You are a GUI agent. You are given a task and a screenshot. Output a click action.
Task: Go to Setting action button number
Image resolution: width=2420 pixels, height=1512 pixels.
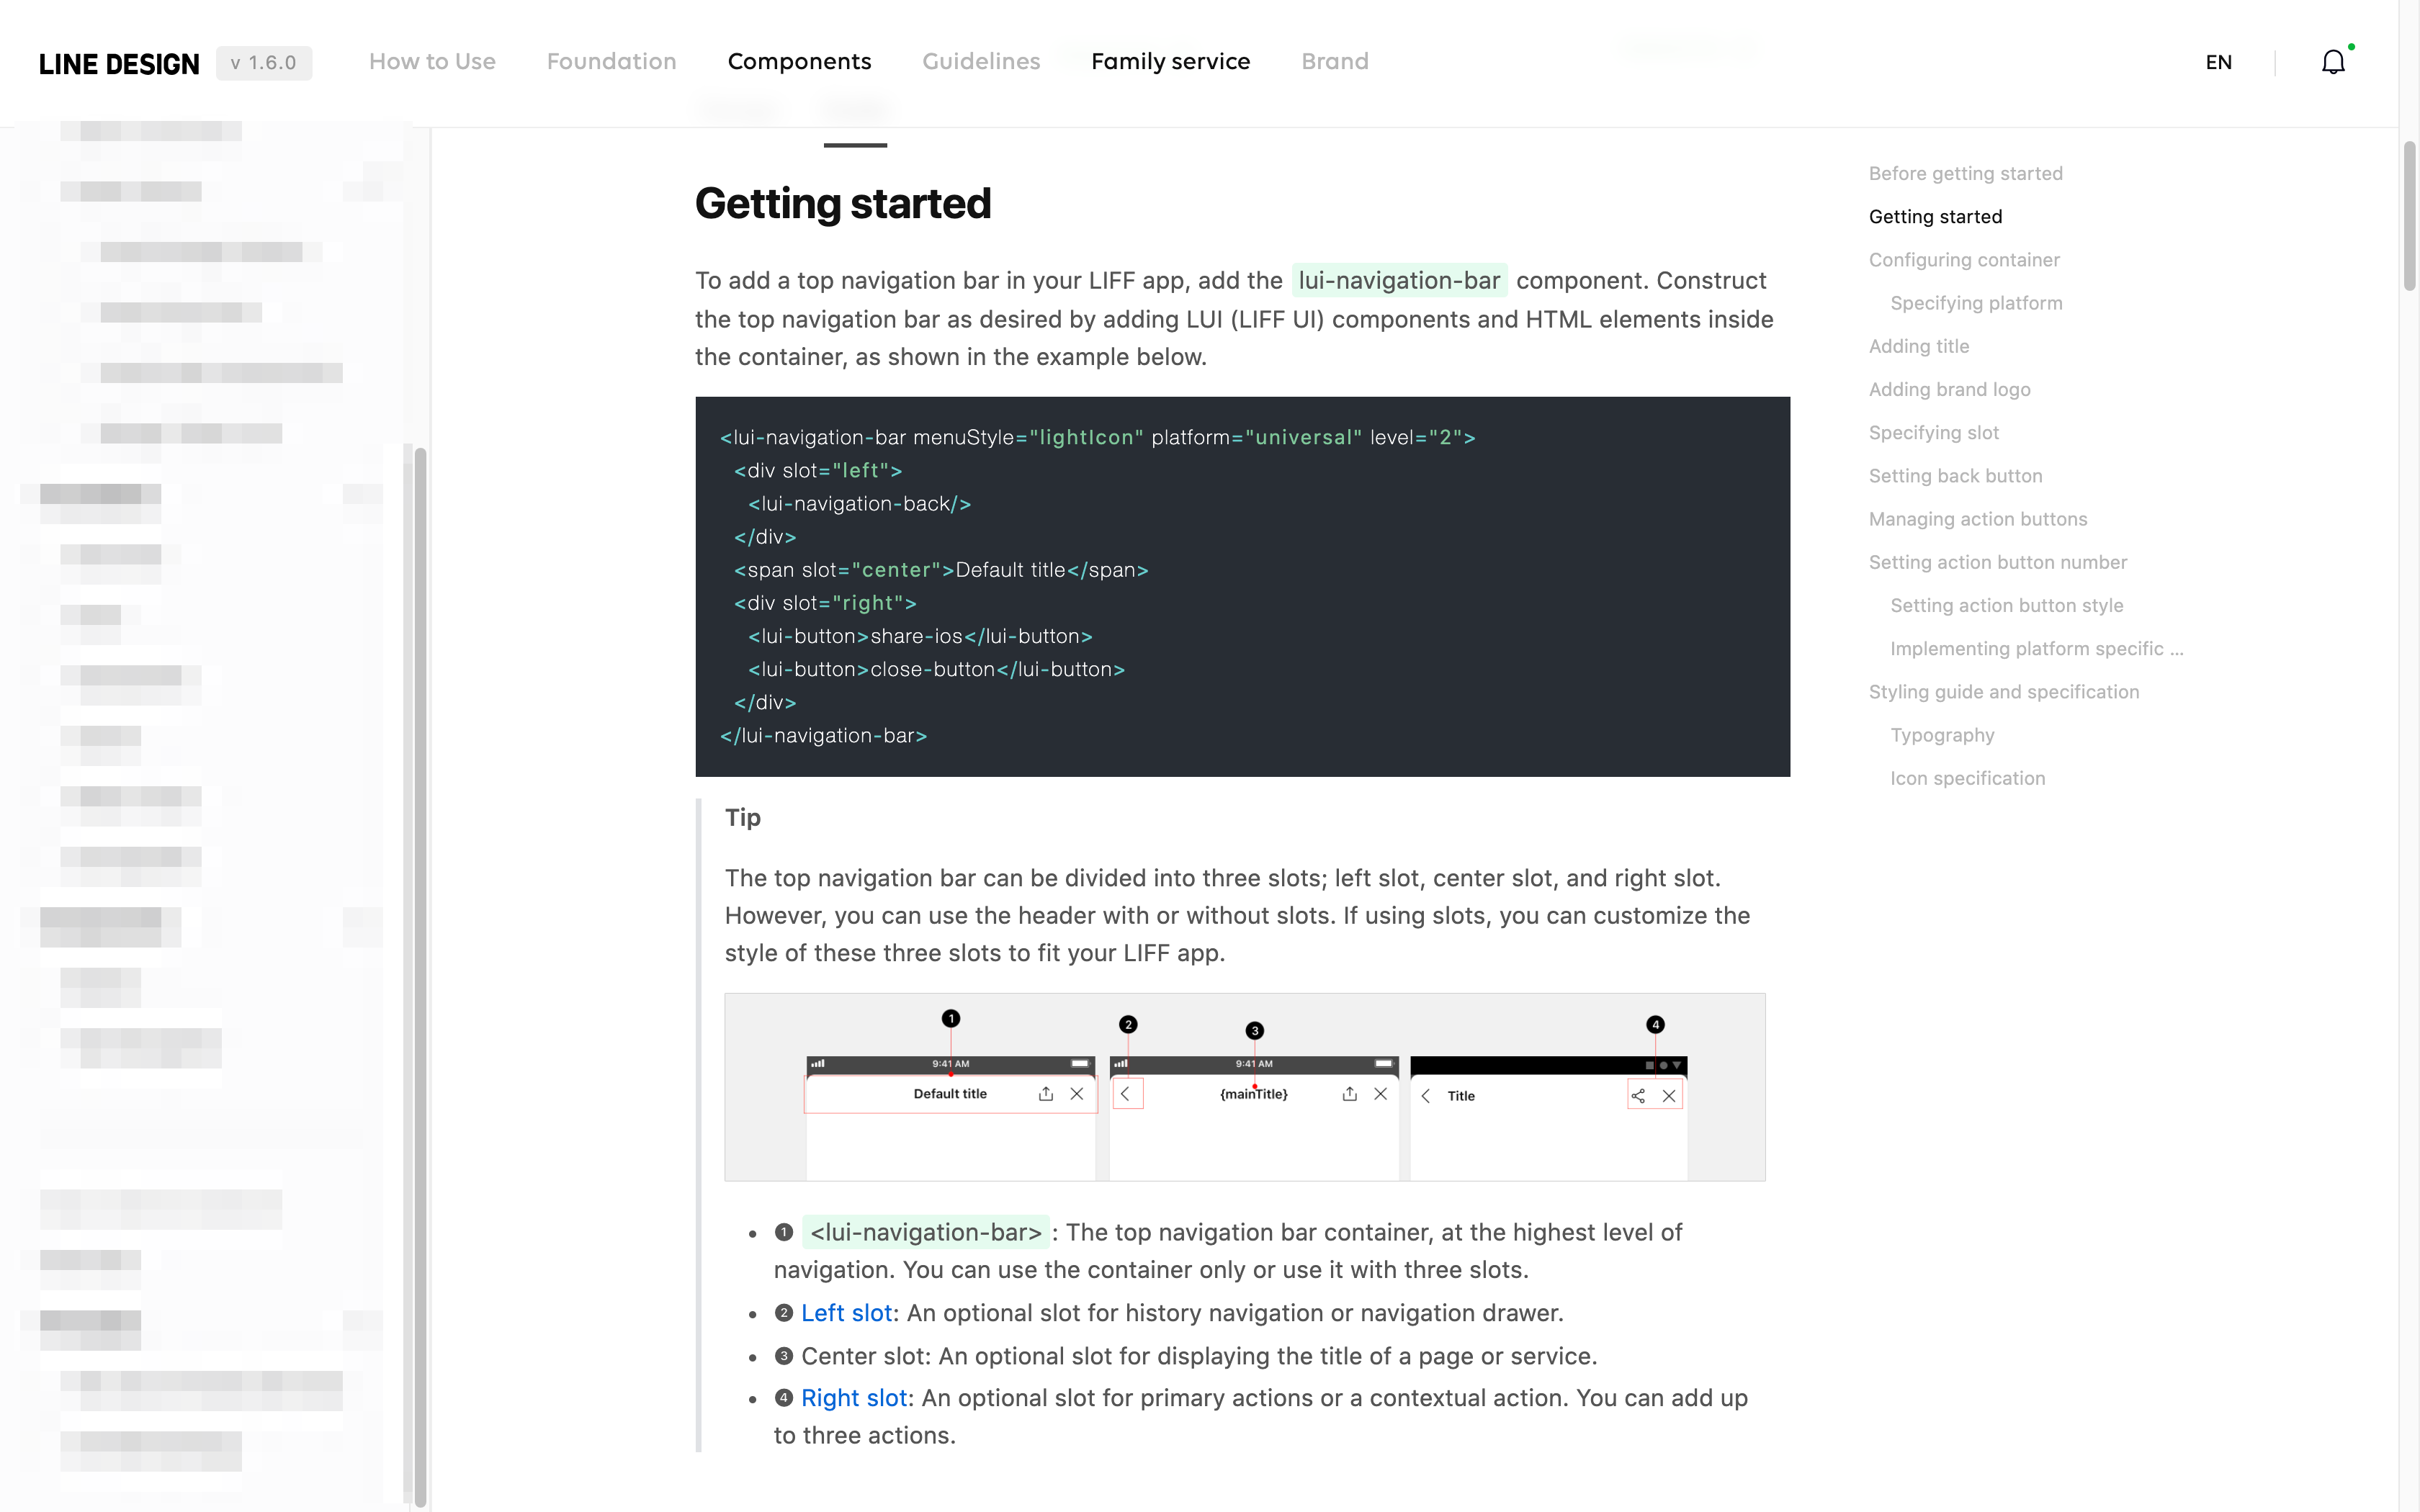click(x=1997, y=562)
